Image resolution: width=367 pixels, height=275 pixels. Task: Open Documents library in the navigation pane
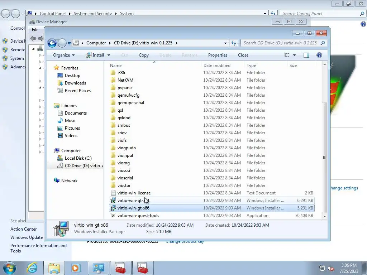[76, 113]
